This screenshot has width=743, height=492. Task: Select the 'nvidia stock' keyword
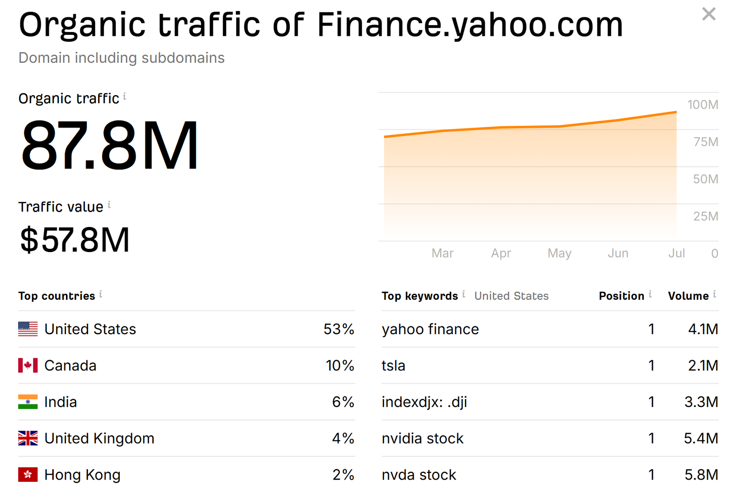point(422,438)
